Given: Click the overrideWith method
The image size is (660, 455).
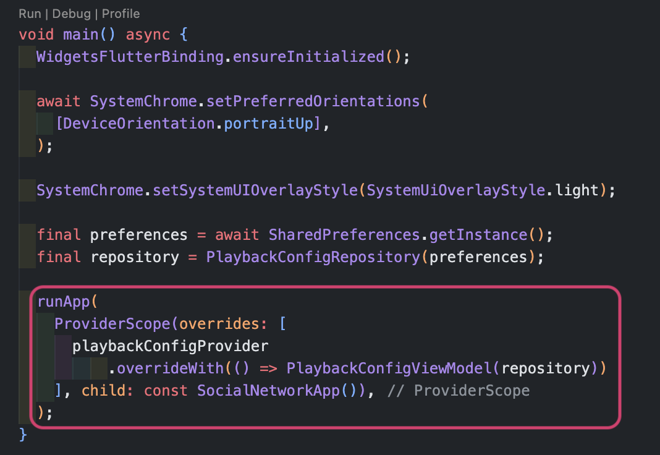Looking at the screenshot, I should pos(170,368).
